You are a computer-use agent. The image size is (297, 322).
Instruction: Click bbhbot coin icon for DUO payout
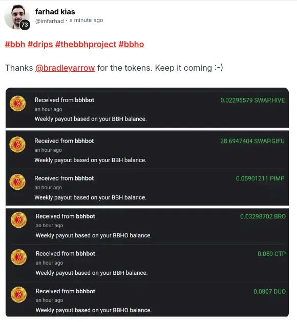pos(18,295)
